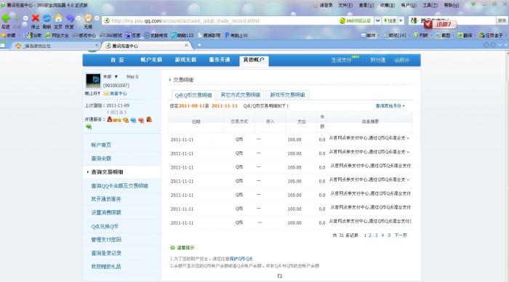The height and width of the screenshot is (282, 509).
Task: Select the 我的帐户 nav tab
Action: (x=254, y=60)
